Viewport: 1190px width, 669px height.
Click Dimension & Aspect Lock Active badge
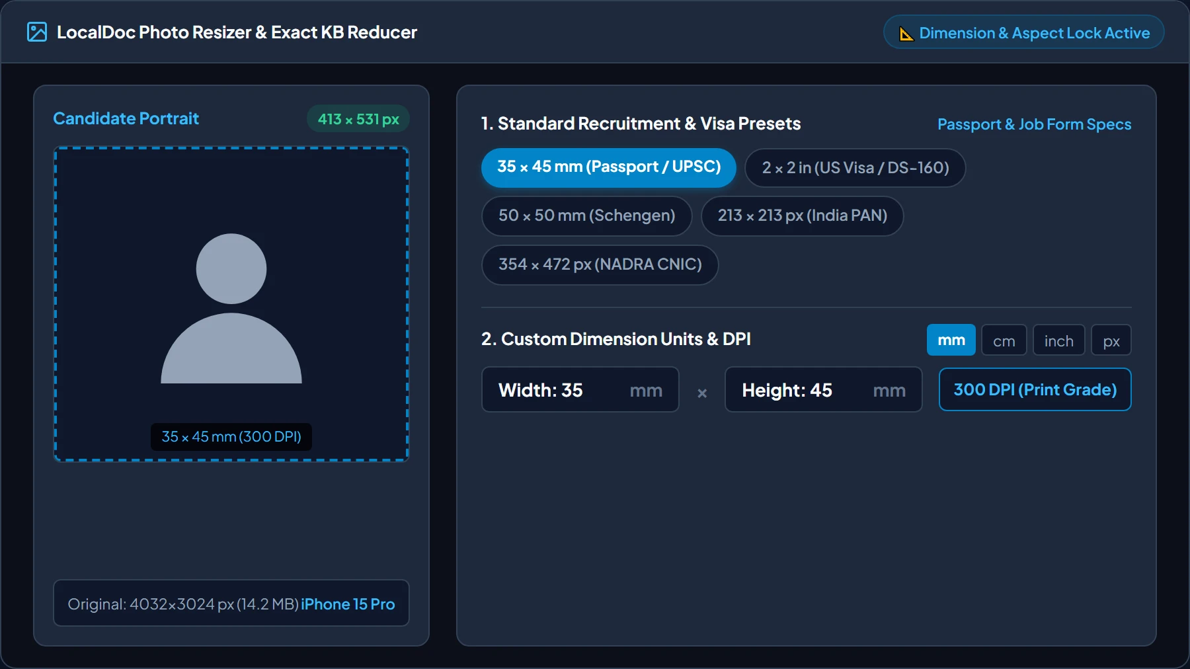point(1024,32)
